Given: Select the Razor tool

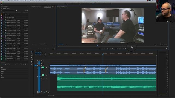Looking at the screenshot, I should [x=32, y=57].
